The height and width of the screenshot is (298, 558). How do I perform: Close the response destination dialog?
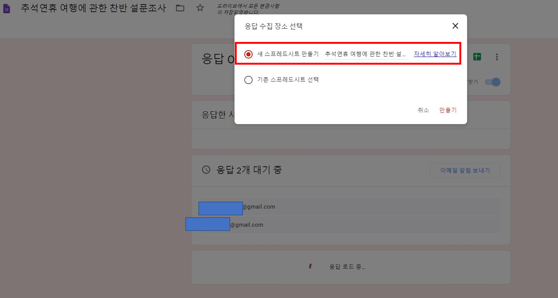tap(455, 26)
